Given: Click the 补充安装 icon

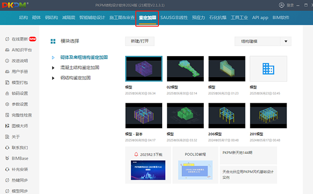Looking at the screenshot, I should click(x=7, y=170).
